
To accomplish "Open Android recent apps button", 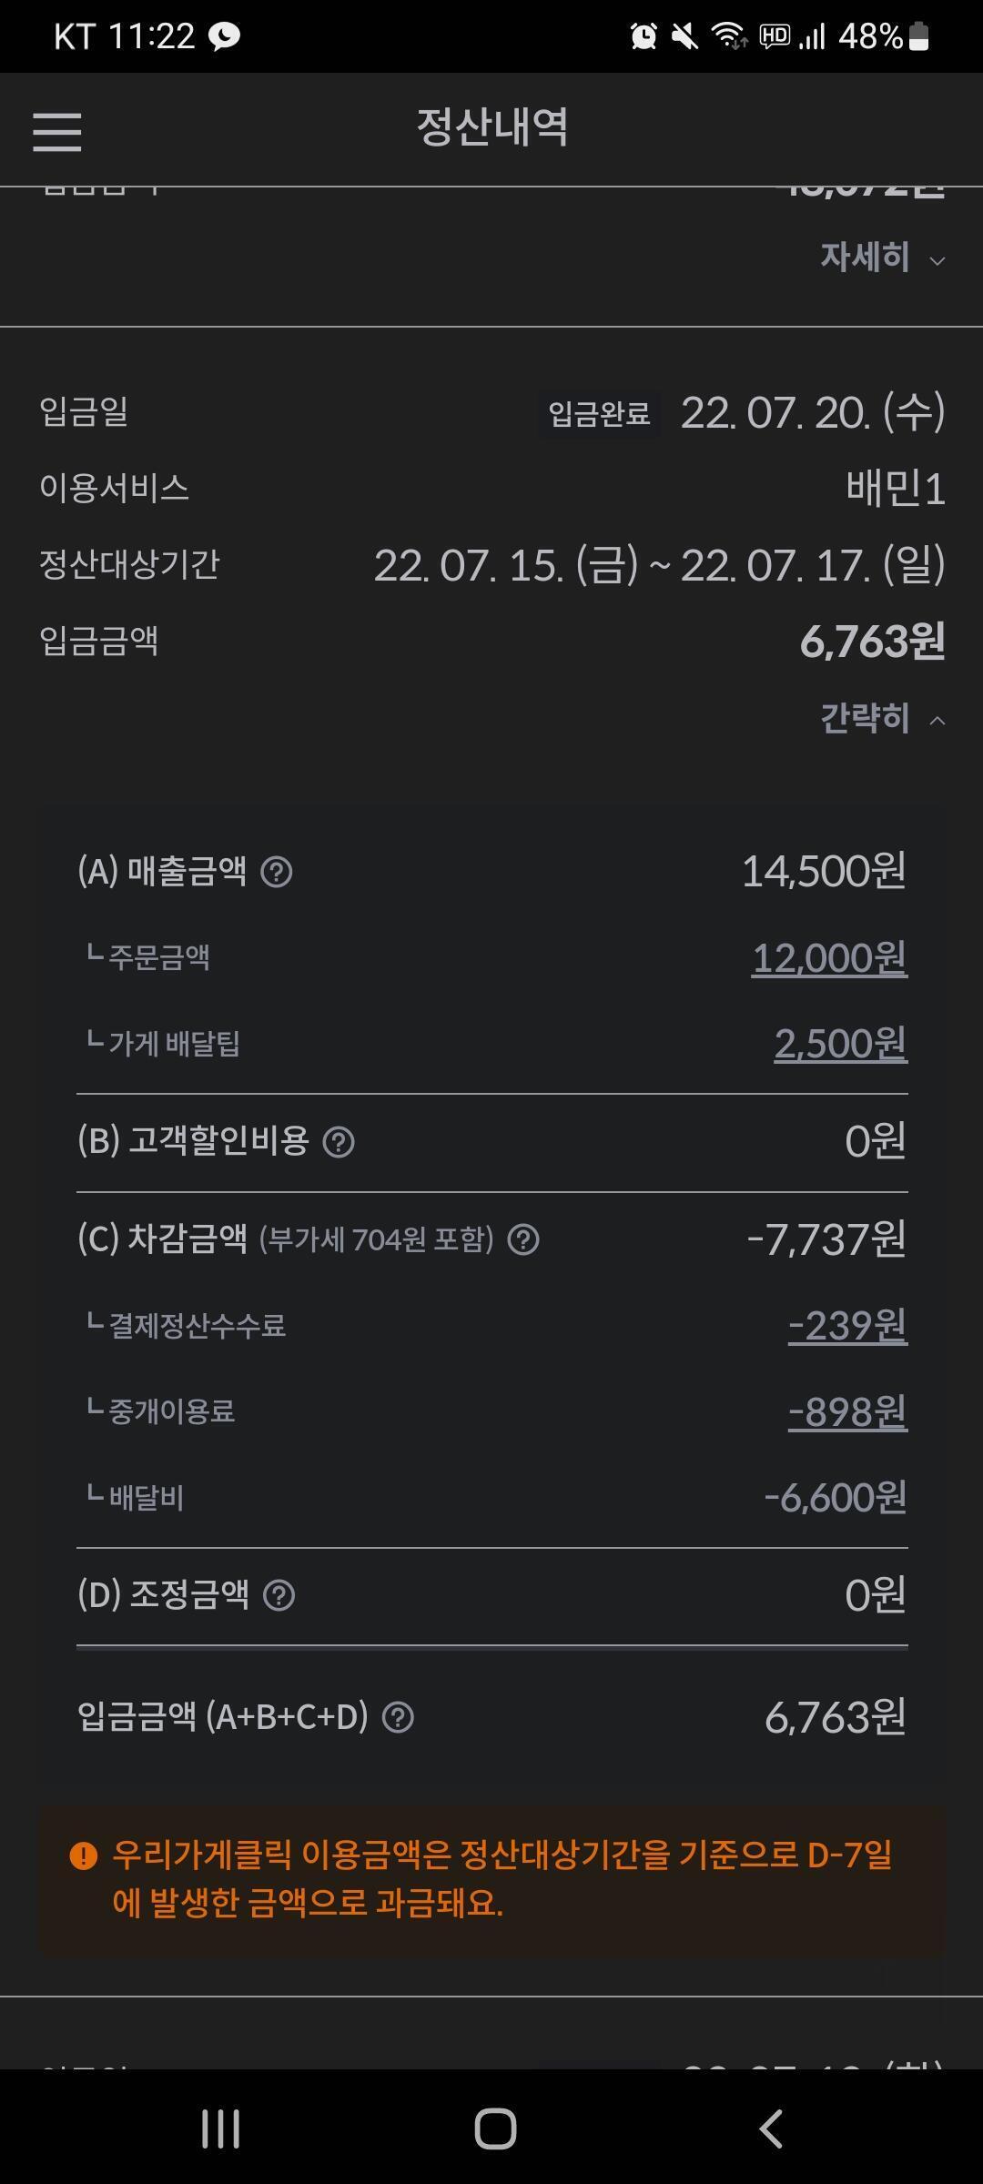I will (x=220, y=2128).
